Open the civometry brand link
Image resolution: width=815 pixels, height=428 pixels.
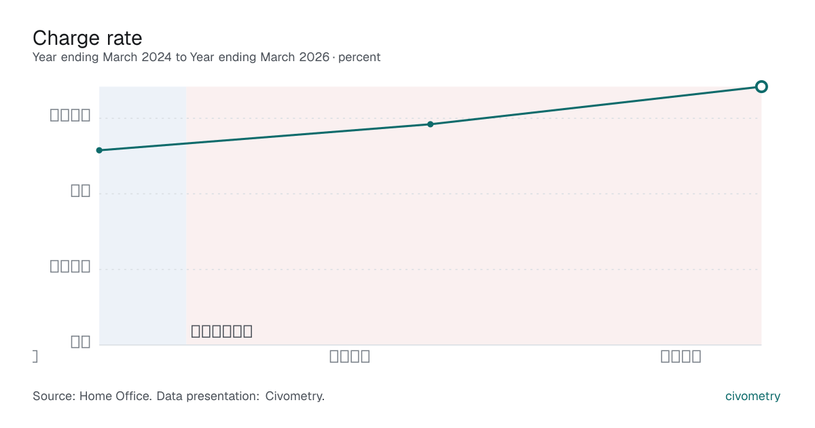coord(753,396)
